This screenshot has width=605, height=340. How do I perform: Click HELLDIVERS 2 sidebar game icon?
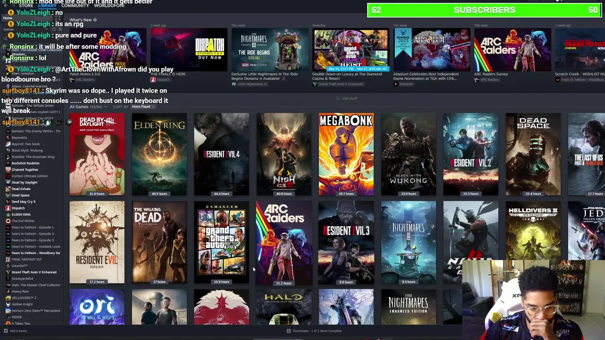8,297
